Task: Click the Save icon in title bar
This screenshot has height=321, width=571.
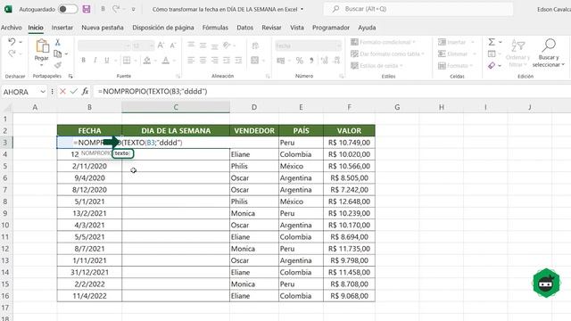Action: coord(87,9)
